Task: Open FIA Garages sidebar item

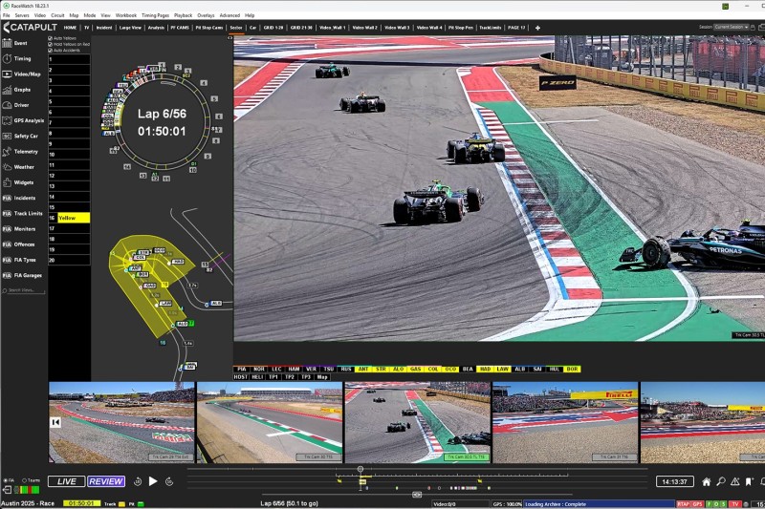Action: pyautogui.click(x=22, y=275)
